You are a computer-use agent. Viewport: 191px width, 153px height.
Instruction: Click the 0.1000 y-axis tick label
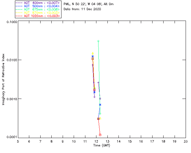pyautogui.click(x=12, y=22)
